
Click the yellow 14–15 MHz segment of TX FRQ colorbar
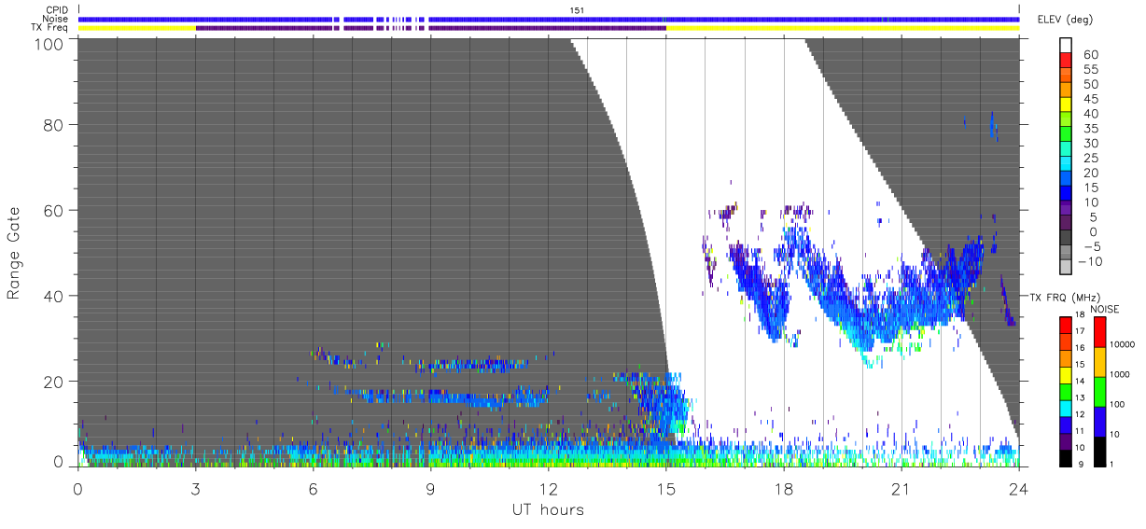(x=1067, y=373)
